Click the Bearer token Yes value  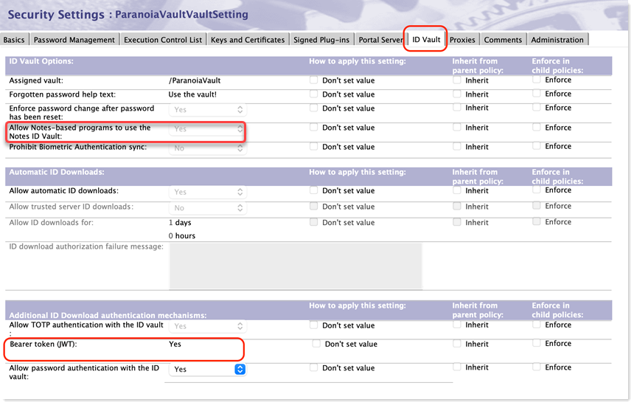tap(175, 344)
